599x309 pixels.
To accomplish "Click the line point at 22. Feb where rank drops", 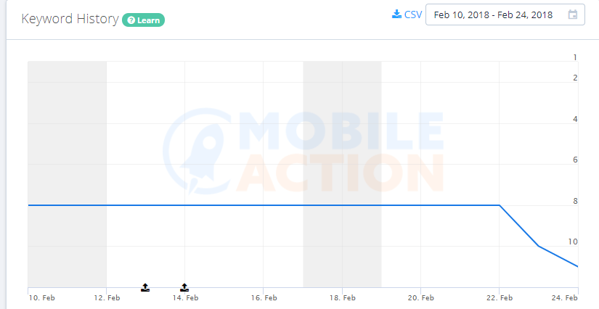I will point(500,205).
